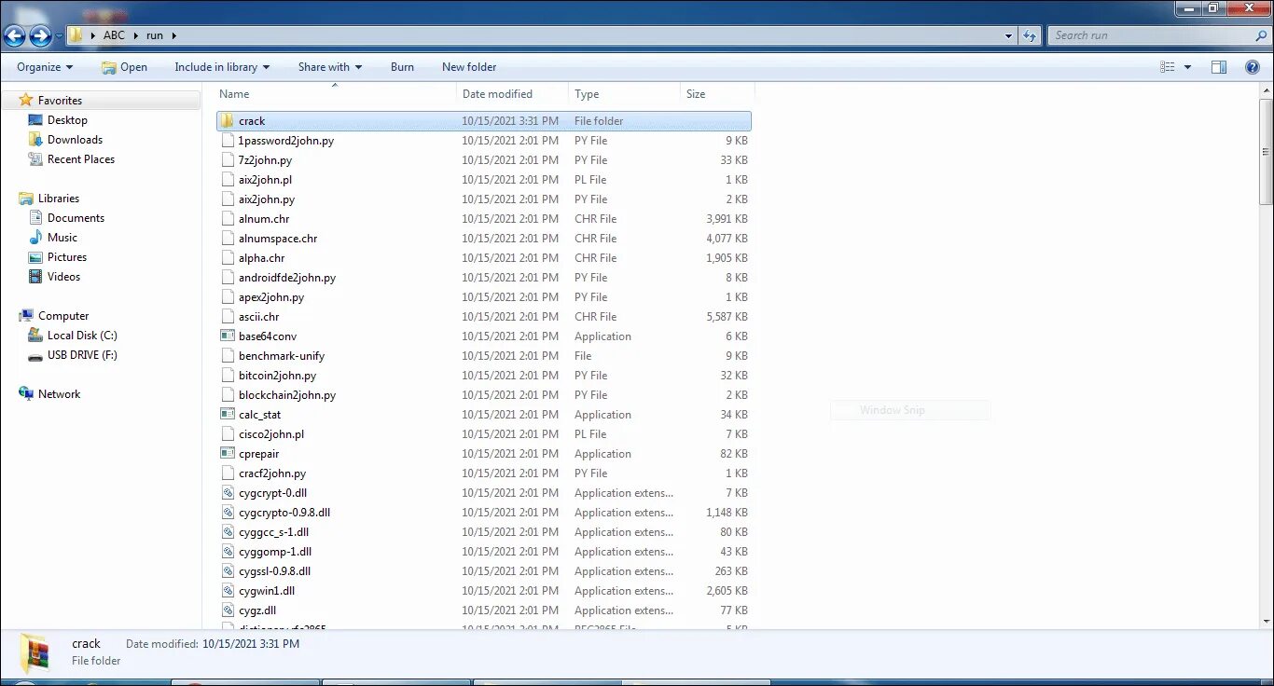1274x686 pixels.
Task: Click ABC in the address path
Action: 114,35
